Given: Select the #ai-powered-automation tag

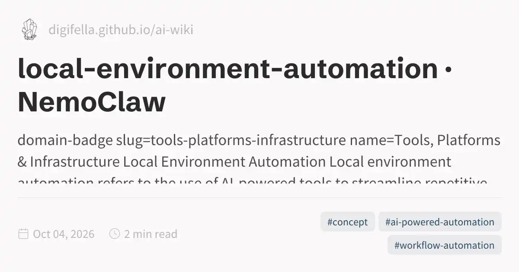Looking at the screenshot, I should point(440,222).
